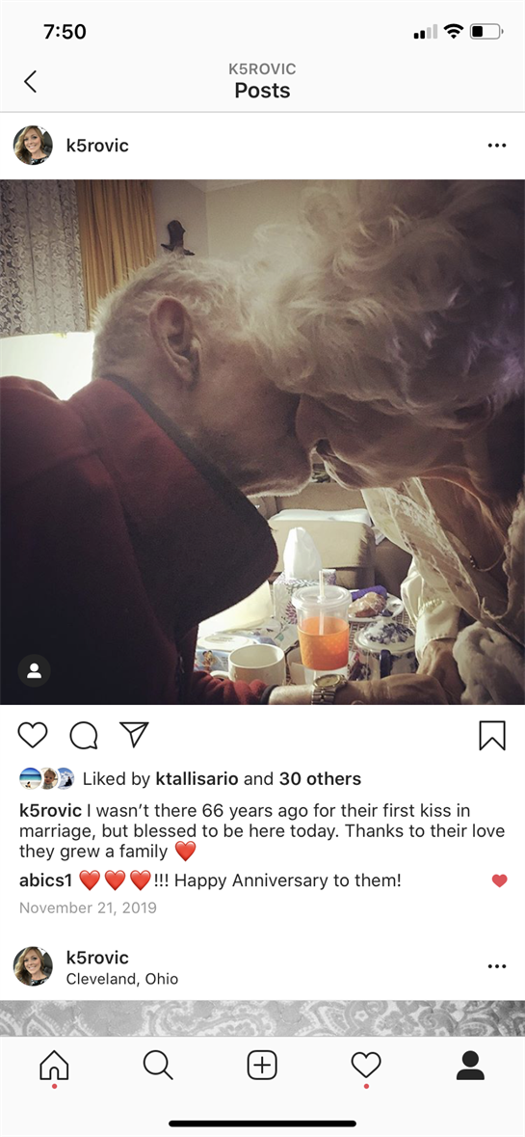The height and width of the screenshot is (1137, 525).
Task: Open the Activity heart tab
Action: coord(366,1066)
